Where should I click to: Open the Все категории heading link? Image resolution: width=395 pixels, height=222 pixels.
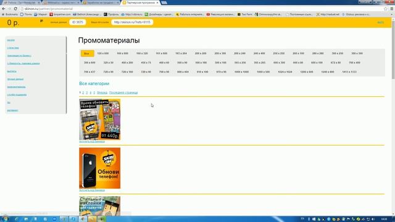pos(94,83)
